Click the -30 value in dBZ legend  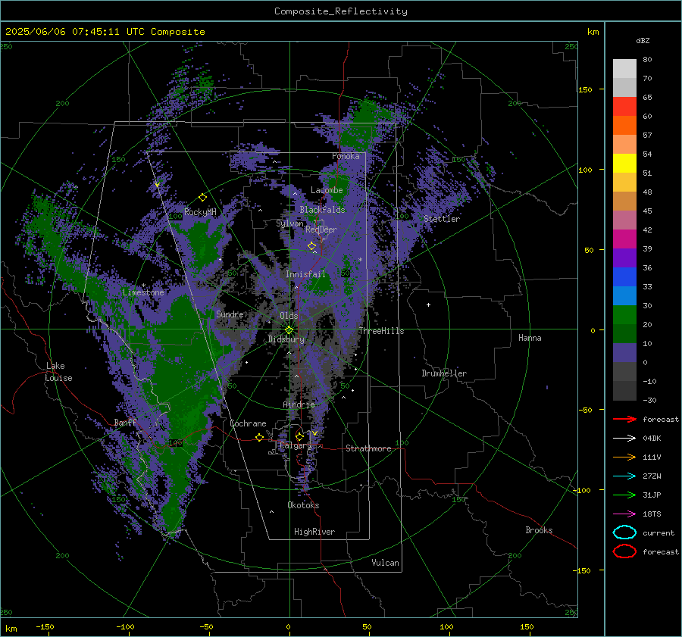649,400
